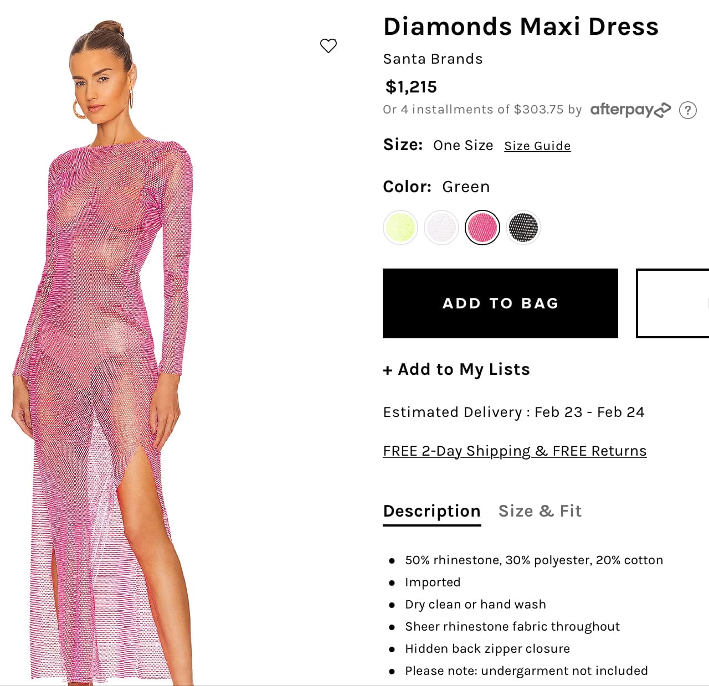The height and width of the screenshot is (686, 709).
Task: Open the Size Guide link
Action: 537,146
